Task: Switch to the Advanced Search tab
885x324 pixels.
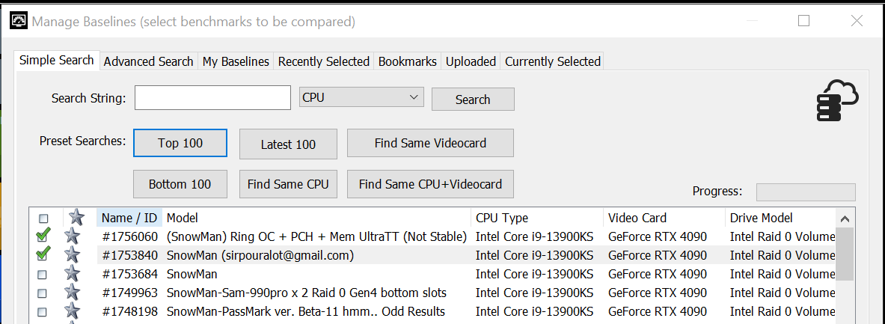Action: coord(148,61)
